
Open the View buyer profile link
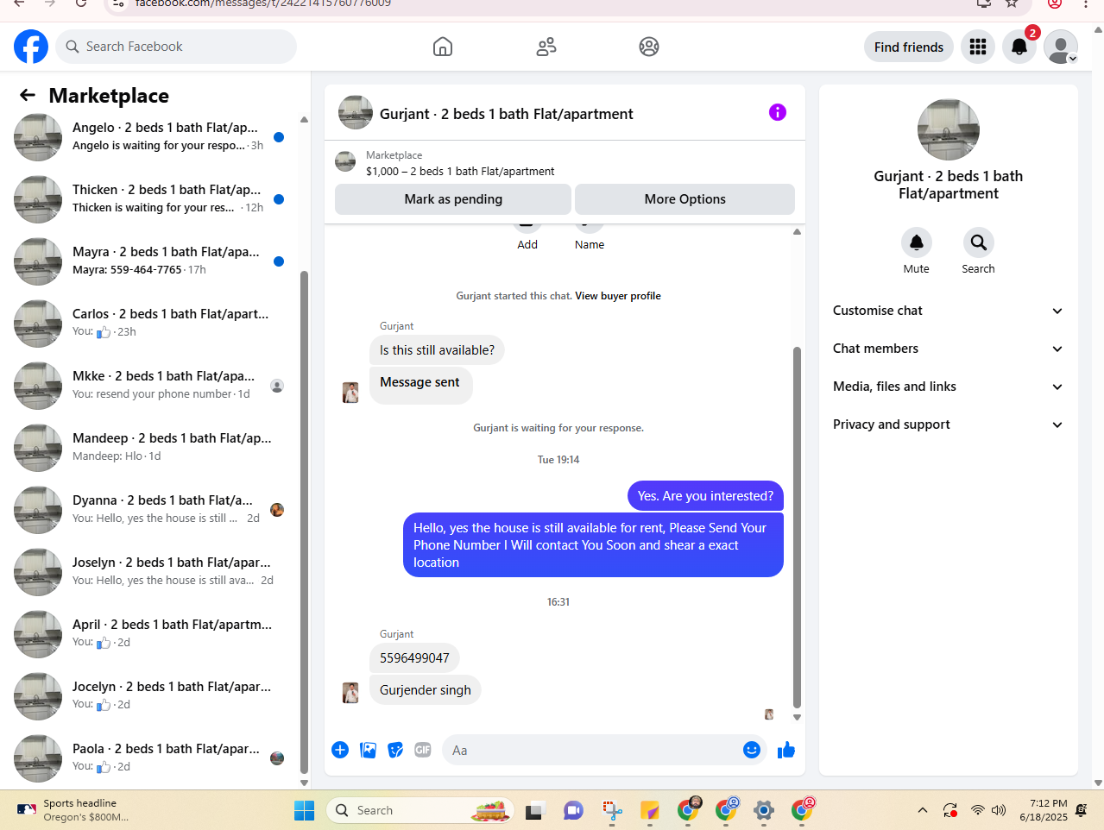[618, 296]
